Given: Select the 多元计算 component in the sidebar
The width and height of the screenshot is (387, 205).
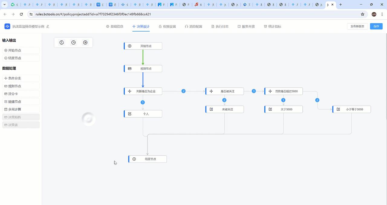Looking at the screenshot, I should [x=21, y=109].
